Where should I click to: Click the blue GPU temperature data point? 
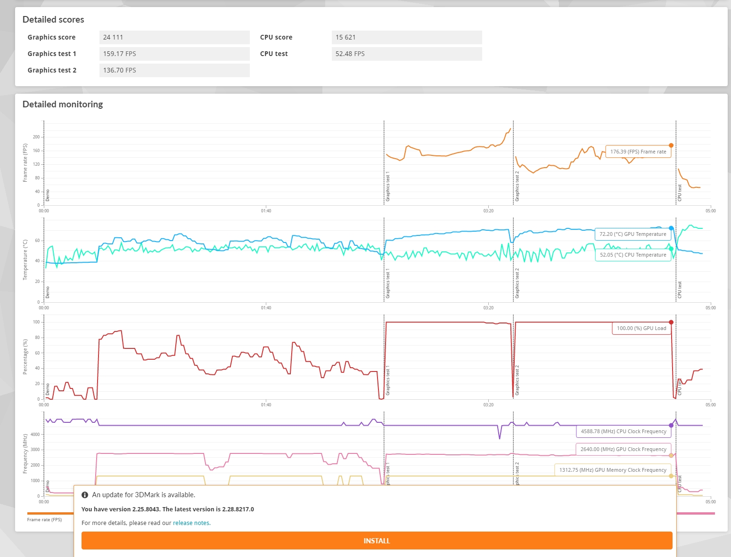(x=671, y=228)
